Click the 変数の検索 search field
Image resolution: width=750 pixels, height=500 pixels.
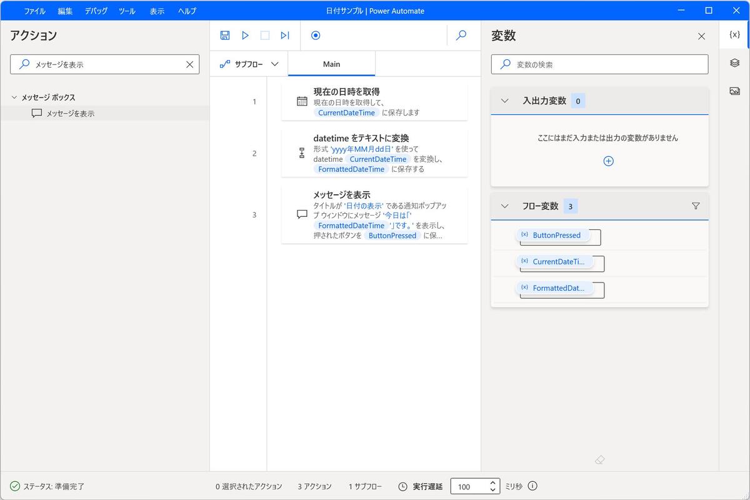point(600,64)
